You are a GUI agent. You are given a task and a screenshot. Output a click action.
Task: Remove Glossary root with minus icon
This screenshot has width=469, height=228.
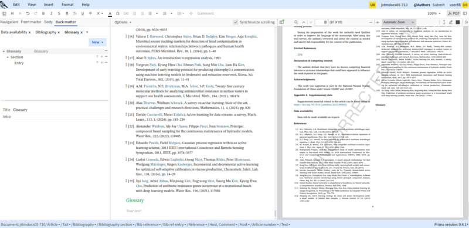(x=106, y=51)
